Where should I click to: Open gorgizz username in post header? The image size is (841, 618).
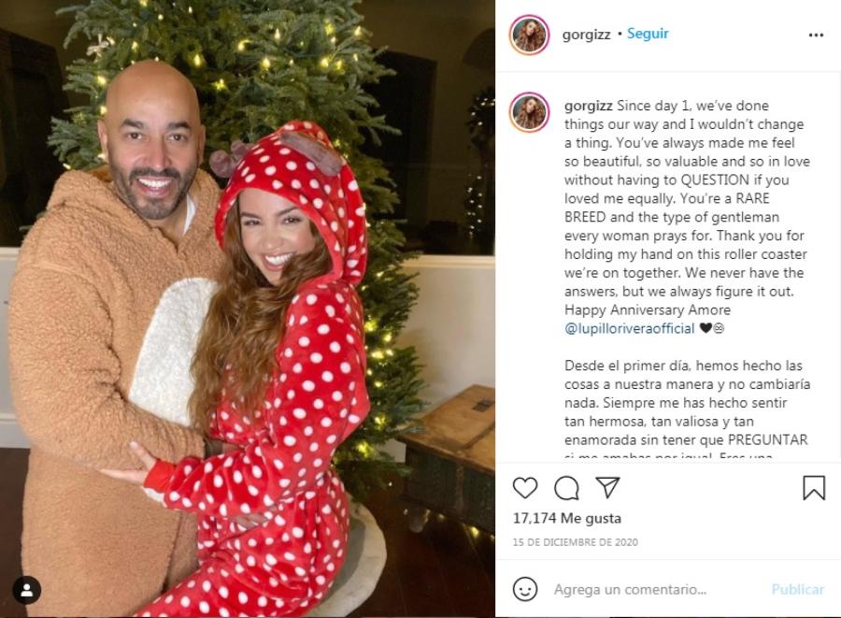pos(586,35)
